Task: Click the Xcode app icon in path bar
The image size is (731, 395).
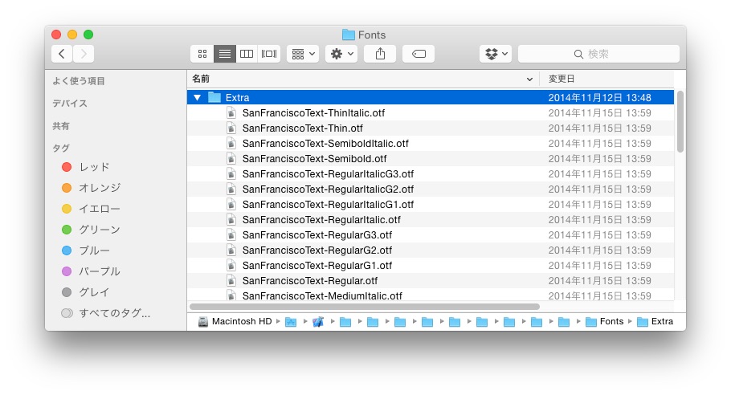Action: (318, 322)
